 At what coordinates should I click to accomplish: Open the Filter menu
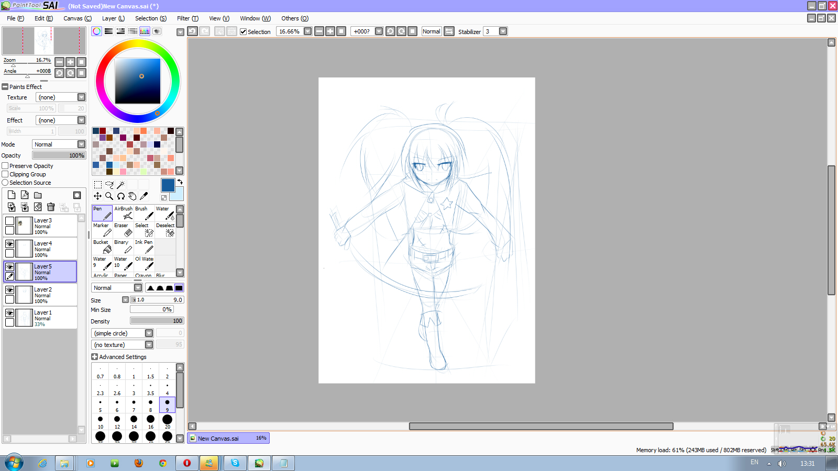pyautogui.click(x=188, y=18)
